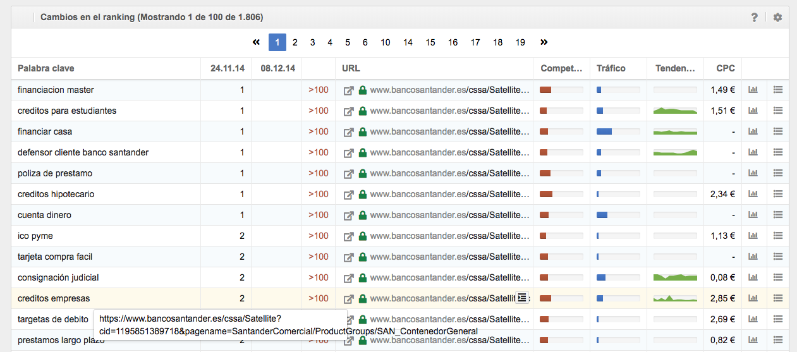
Task: Open chart icon for creditos hipotecario row
Action: click(x=753, y=194)
